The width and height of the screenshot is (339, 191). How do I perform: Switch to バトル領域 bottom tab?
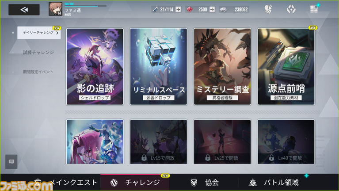pyautogui.click(x=274, y=182)
